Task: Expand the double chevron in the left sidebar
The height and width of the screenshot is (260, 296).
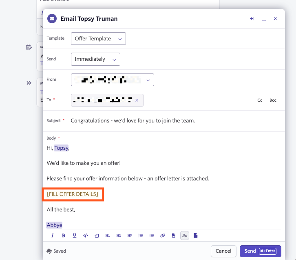Action: coord(29,83)
